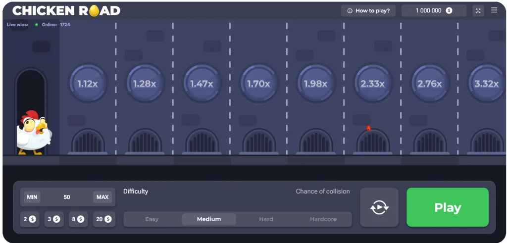
Task: Click the sewer grate below 3.32x
Action: tap(487, 142)
